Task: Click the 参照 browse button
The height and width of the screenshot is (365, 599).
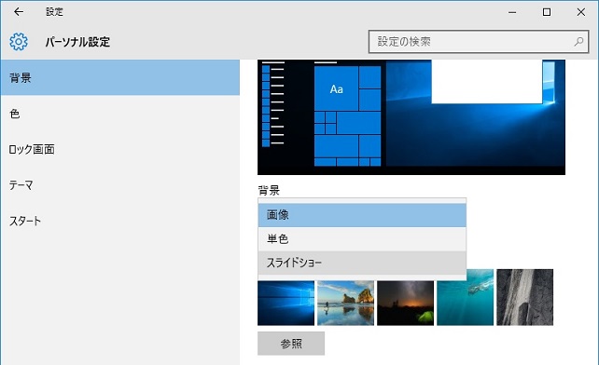Action: (x=291, y=344)
